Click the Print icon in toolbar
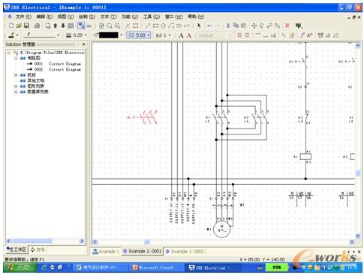364x275 pixels. pos(37,26)
